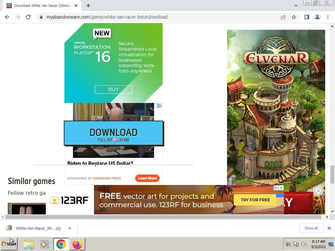Close the downloads bar
Image resolution: width=335 pixels, height=251 pixels.
pos(329,228)
